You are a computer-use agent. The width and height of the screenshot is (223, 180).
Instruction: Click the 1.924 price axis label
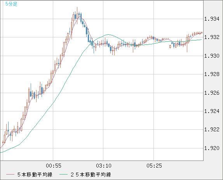(x=212, y=111)
